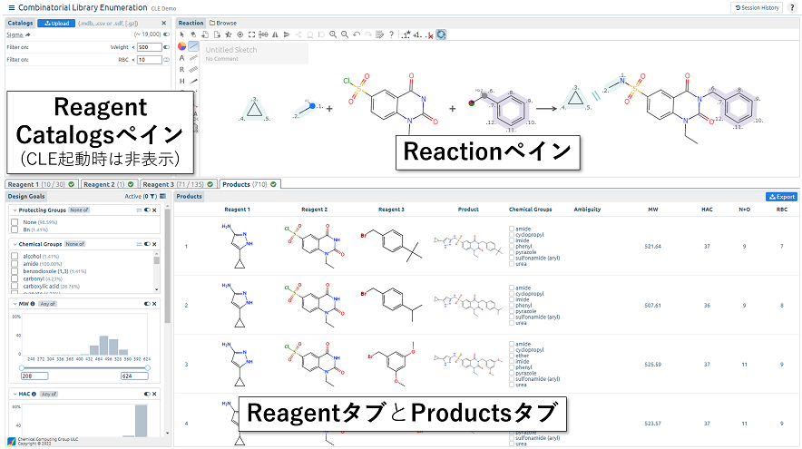Click the second magnifier zoom icon

[345, 34]
